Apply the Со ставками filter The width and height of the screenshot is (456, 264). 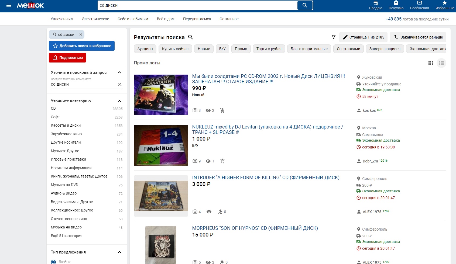[x=348, y=49]
